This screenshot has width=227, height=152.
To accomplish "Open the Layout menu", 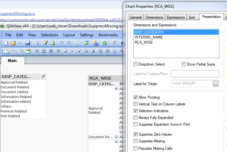I will (x=69, y=35).
